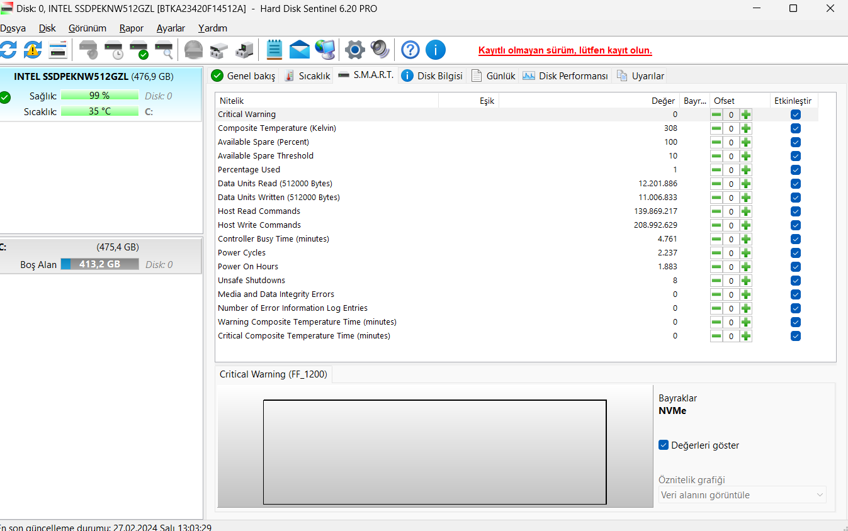Click the refresh icon with warning triangle
Screen dimensions: 848x531
click(x=33, y=50)
